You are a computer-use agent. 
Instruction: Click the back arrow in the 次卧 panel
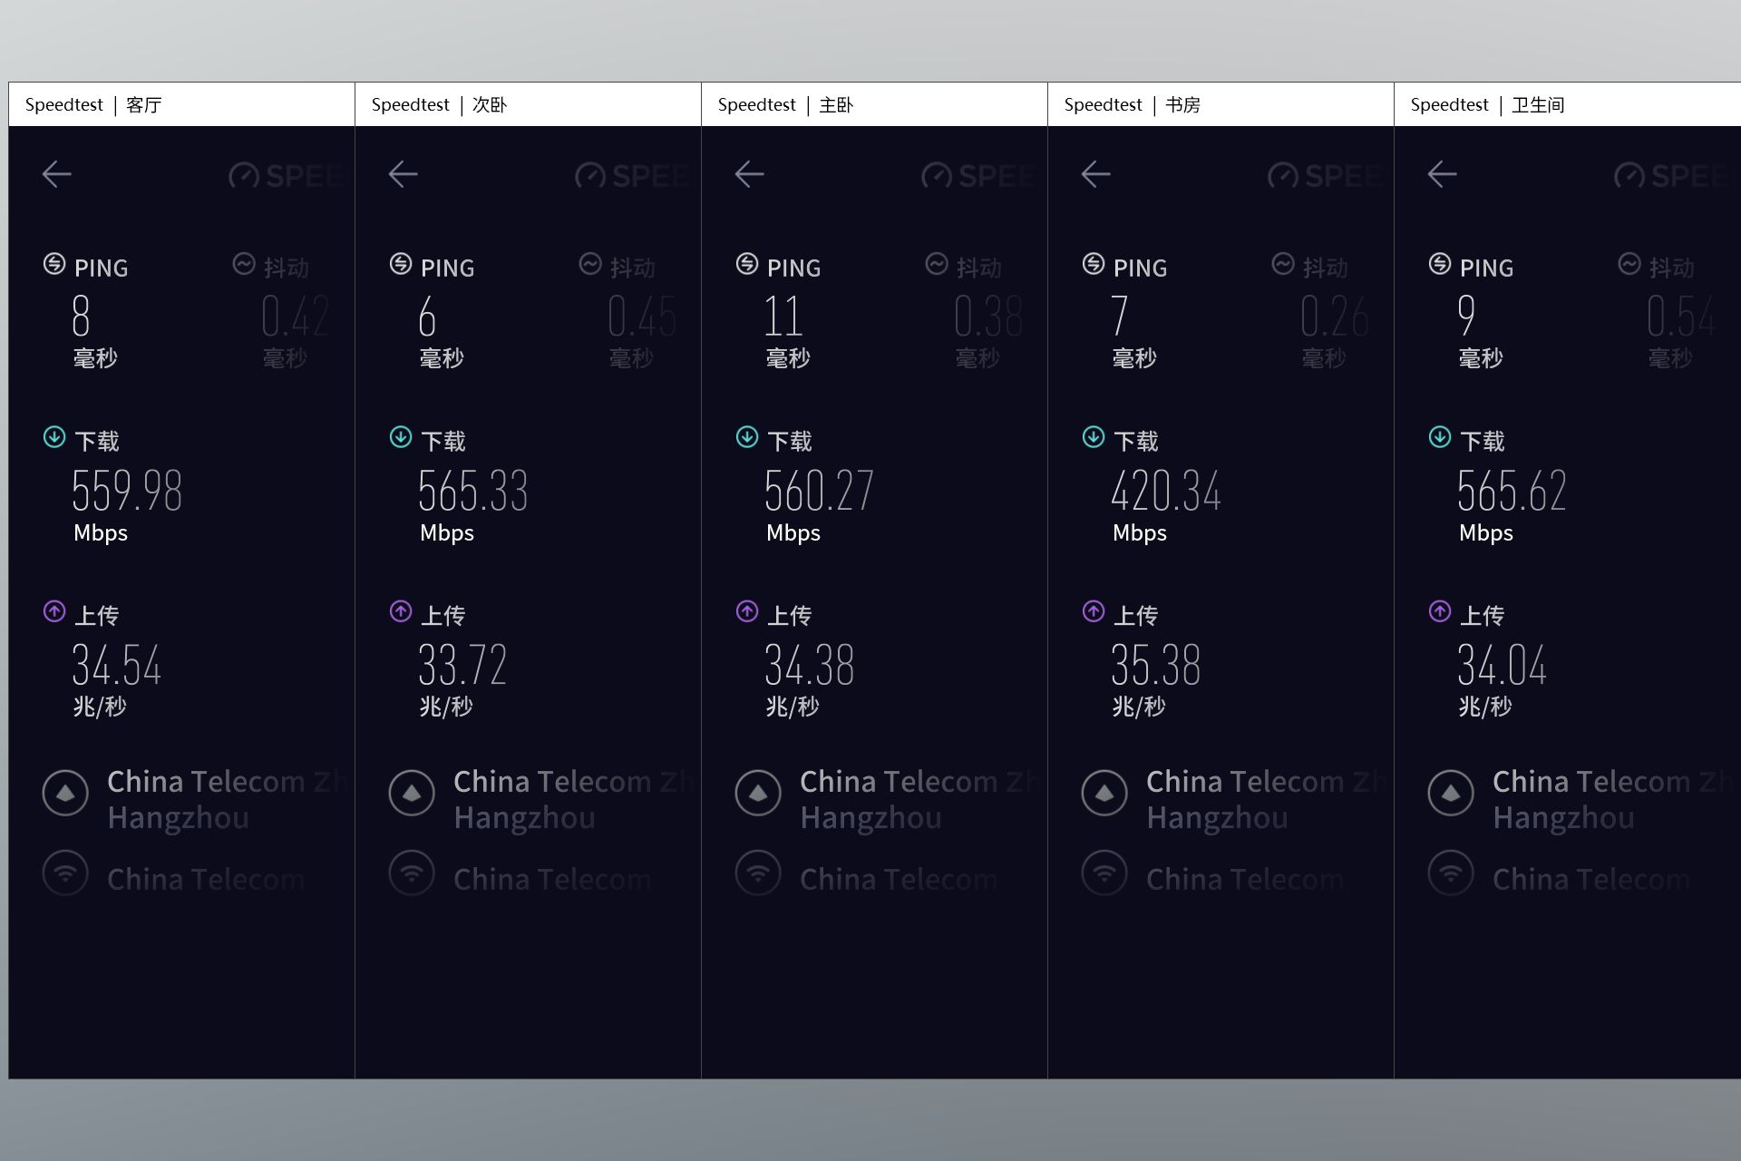[403, 174]
